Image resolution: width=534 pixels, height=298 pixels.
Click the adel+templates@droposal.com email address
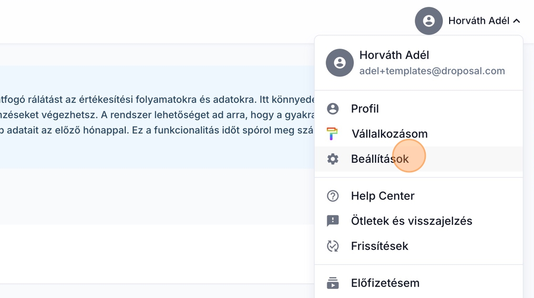pyautogui.click(x=432, y=71)
